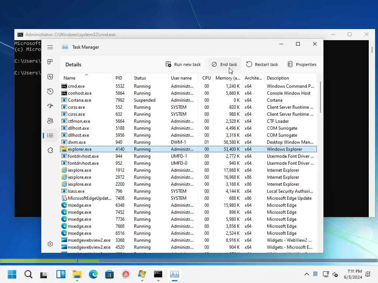The image size is (378, 283).
Task: Select csrss.exe with PID 632
Action: pos(188,114)
